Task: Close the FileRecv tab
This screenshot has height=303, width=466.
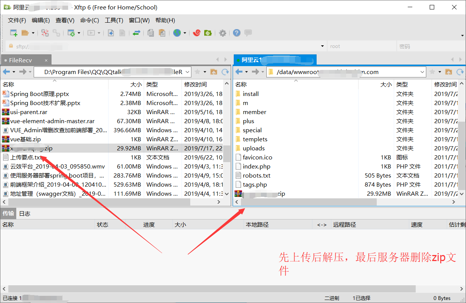Action: (46, 60)
